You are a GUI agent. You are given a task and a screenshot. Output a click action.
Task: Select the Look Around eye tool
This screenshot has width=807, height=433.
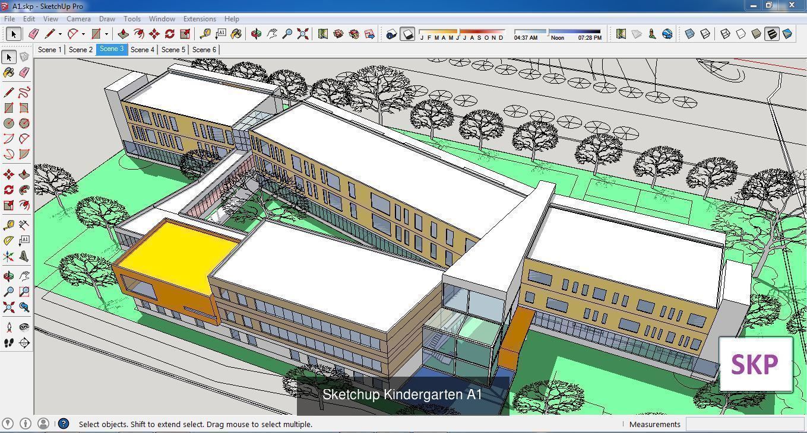(24, 327)
